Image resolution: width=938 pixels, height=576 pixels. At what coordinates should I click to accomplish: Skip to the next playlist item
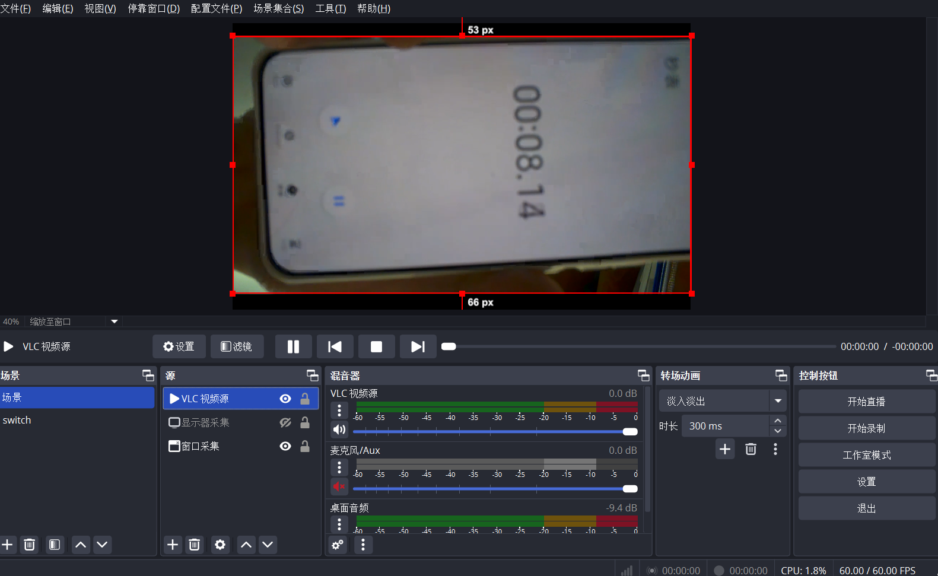tap(418, 346)
